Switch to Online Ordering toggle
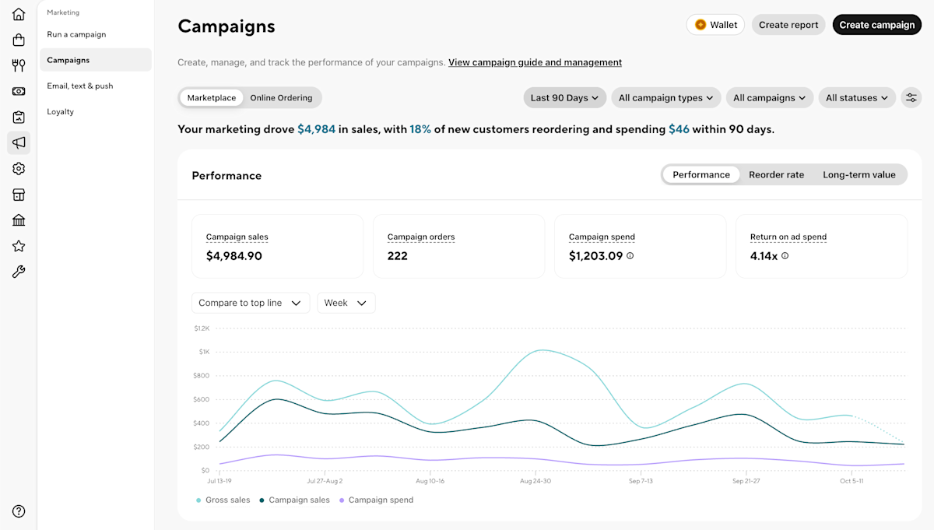 pos(281,98)
